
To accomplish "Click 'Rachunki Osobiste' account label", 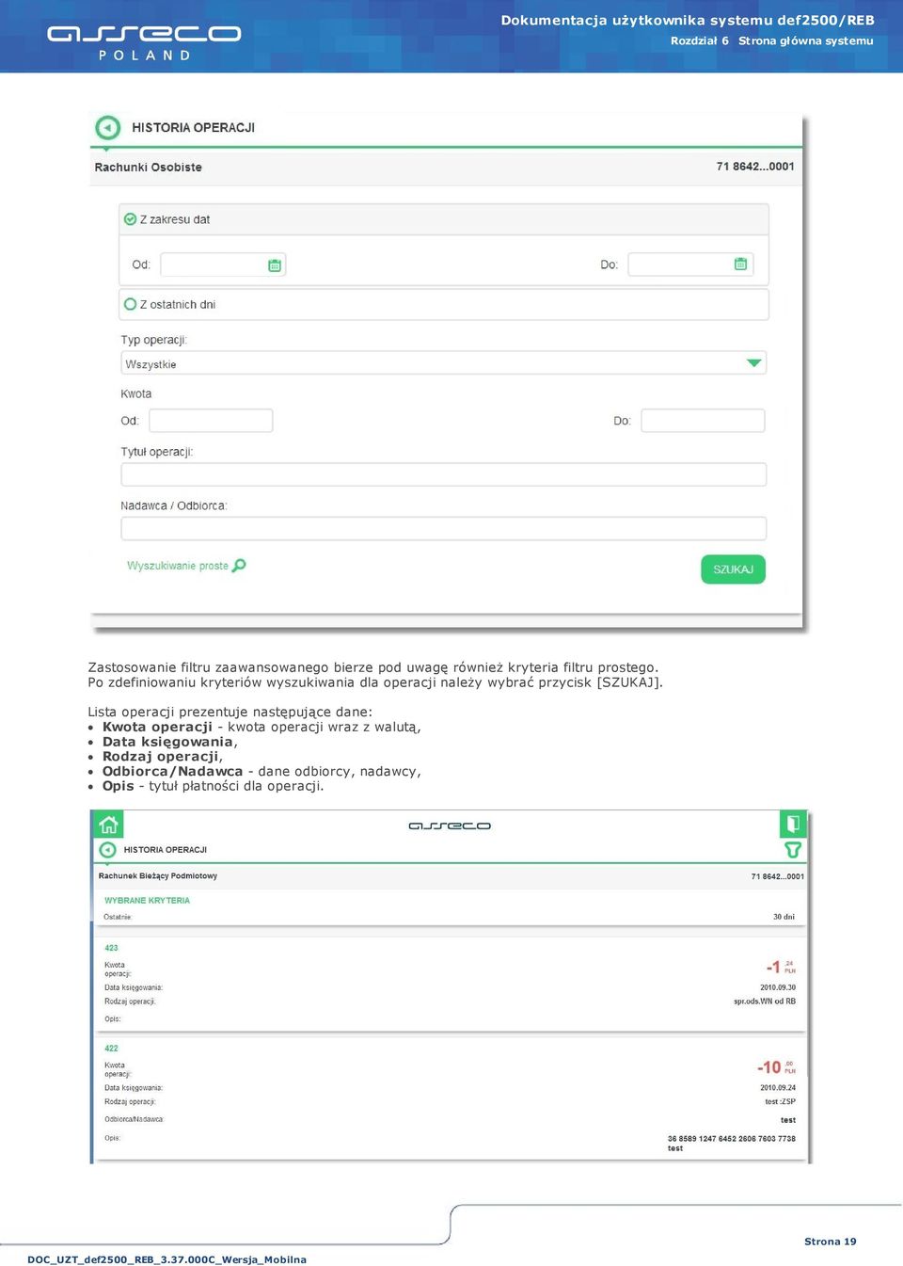I will 148,168.
